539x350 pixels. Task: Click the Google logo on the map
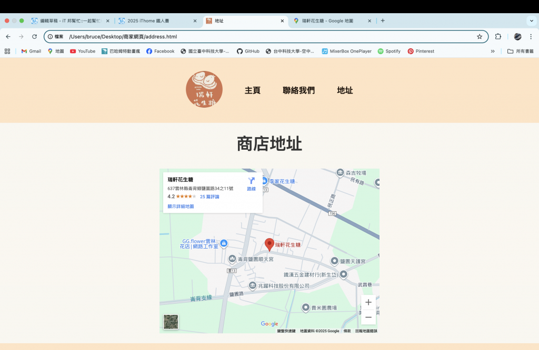click(269, 324)
